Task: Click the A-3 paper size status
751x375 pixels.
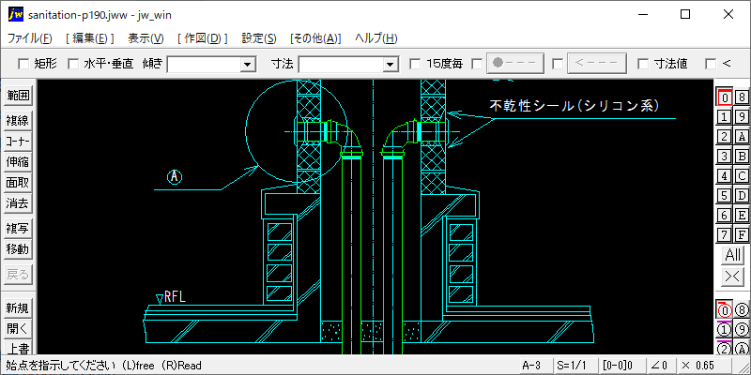Action: click(x=535, y=366)
